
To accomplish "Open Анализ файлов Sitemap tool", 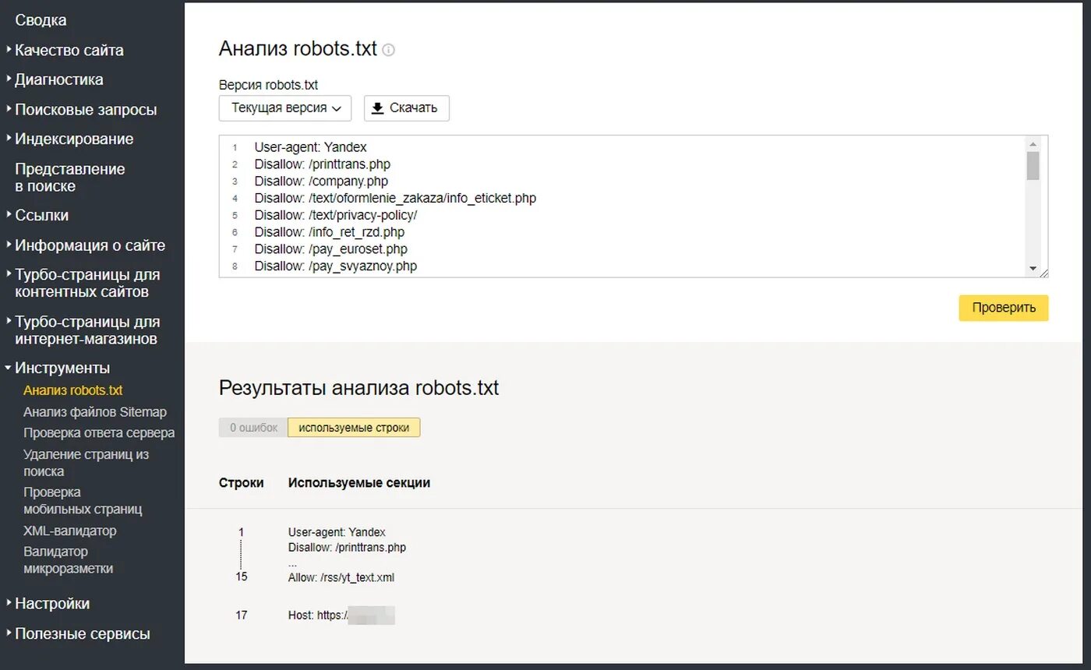I will (94, 412).
